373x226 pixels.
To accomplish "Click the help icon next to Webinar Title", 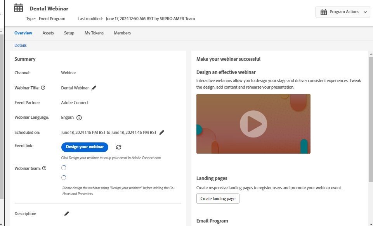I will click(43, 88).
